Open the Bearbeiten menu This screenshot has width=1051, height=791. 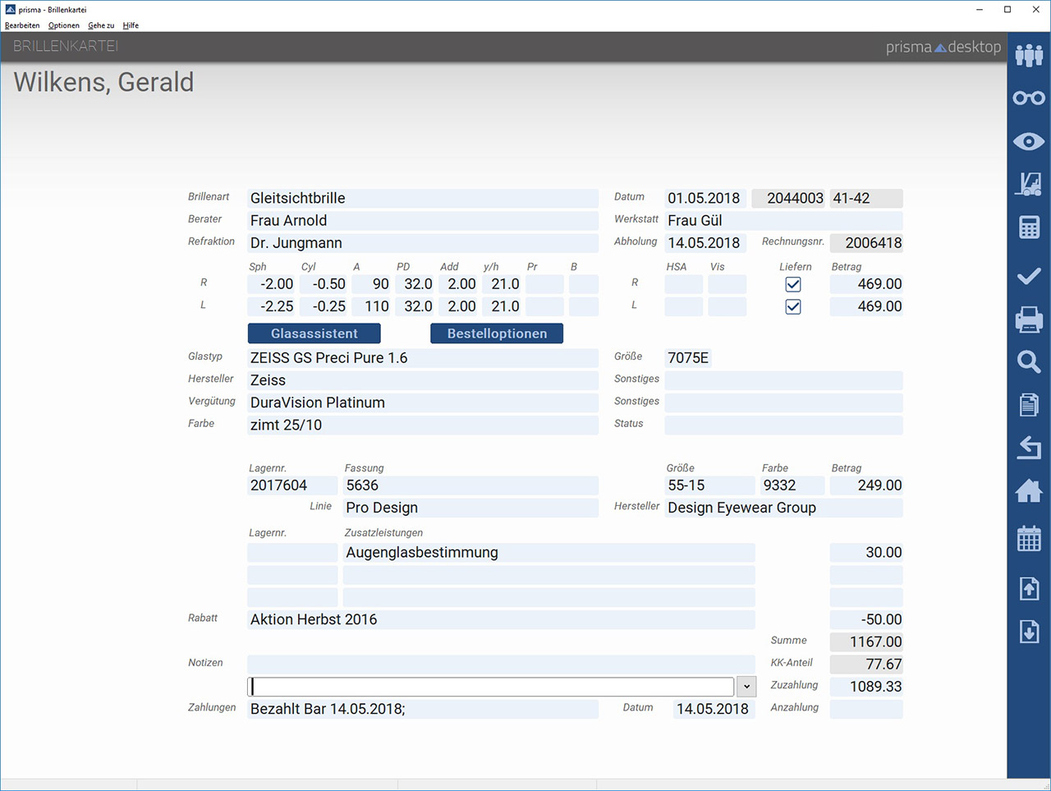tap(22, 25)
